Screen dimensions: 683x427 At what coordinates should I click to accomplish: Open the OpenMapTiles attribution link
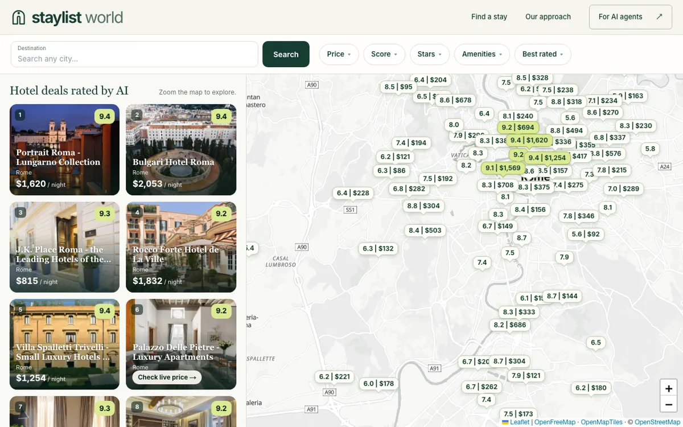pos(602,422)
